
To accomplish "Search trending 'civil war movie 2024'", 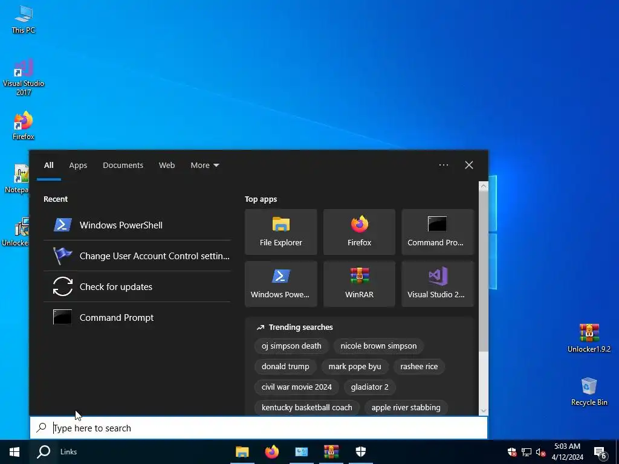I will (296, 387).
